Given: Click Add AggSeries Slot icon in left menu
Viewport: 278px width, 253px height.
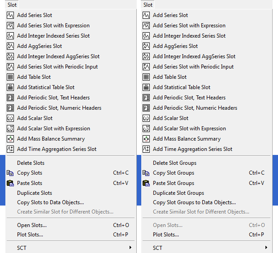Looking at the screenshot, I should tap(10, 46).
